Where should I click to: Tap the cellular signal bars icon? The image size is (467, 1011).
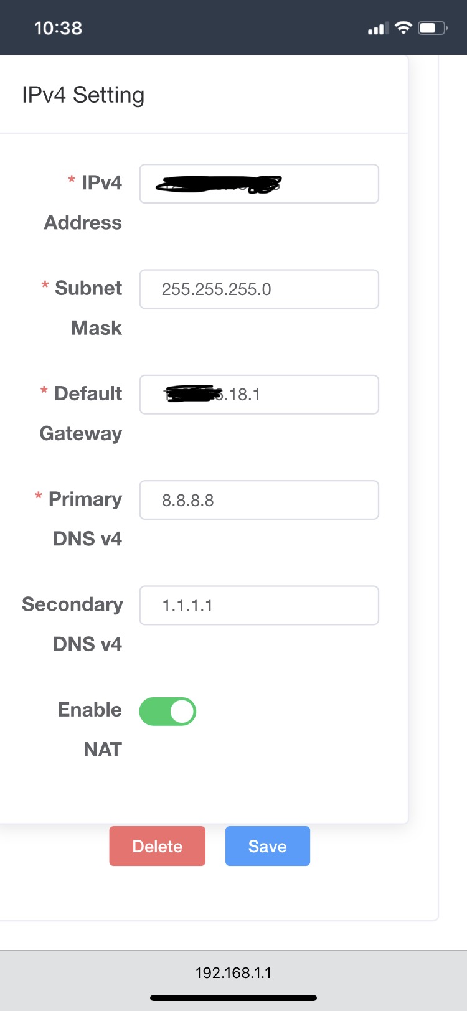379,28
